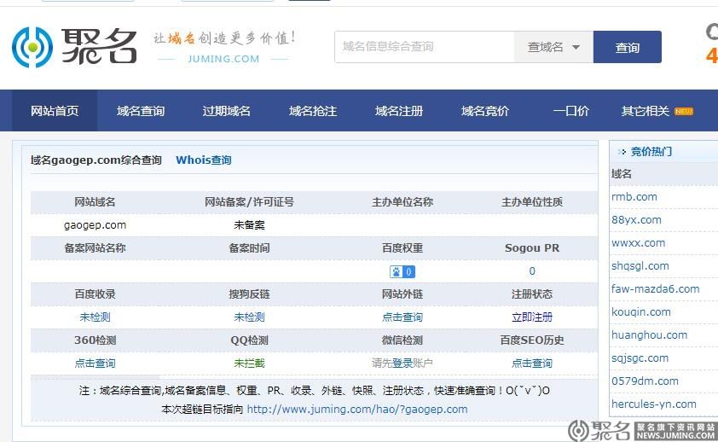Open 88yx.com in the 竞价热门 list
This screenshot has height=442, width=718.
pos(636,220)
